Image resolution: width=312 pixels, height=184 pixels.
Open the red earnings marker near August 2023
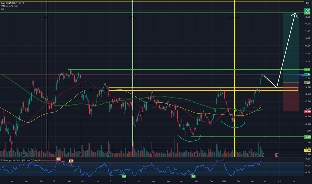coord(152,155)
